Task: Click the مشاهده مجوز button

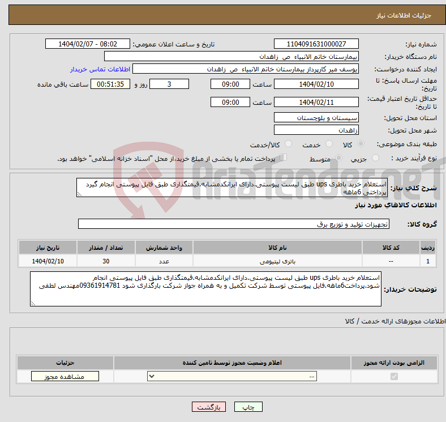Action: 65,377
